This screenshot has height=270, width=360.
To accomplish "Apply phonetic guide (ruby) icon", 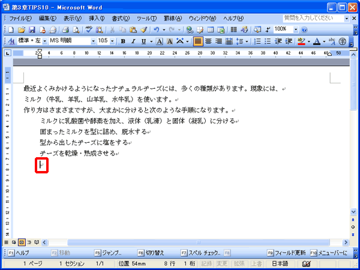I will [332, 41].
